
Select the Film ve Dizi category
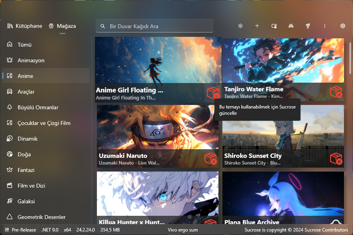(x=46, y=186)
